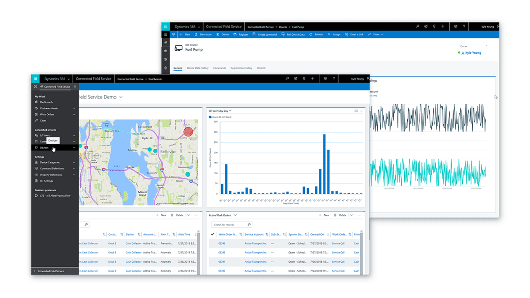Viewport: 530px width, 298px height.
Task: Sort by Alert Time column
Action: pyautogui.click(x=184, y=234)
